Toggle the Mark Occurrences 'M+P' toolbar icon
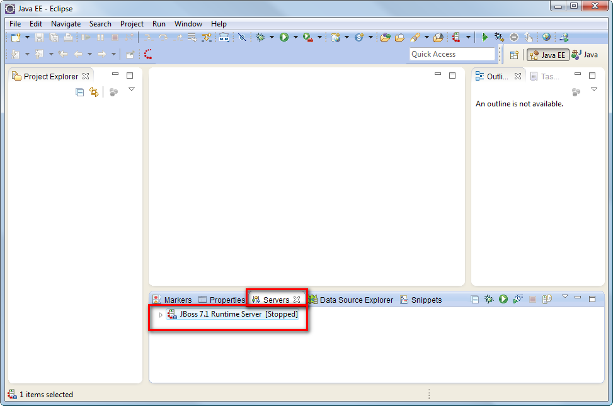This screenshot has height=406, width=613. pos(224,38)
